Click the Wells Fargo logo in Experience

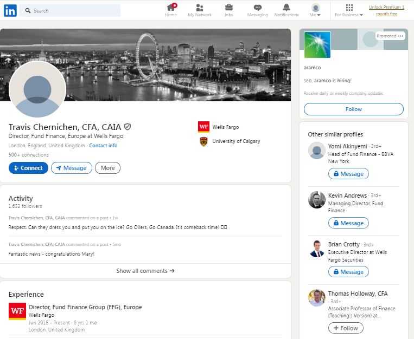tap(17, 311)
